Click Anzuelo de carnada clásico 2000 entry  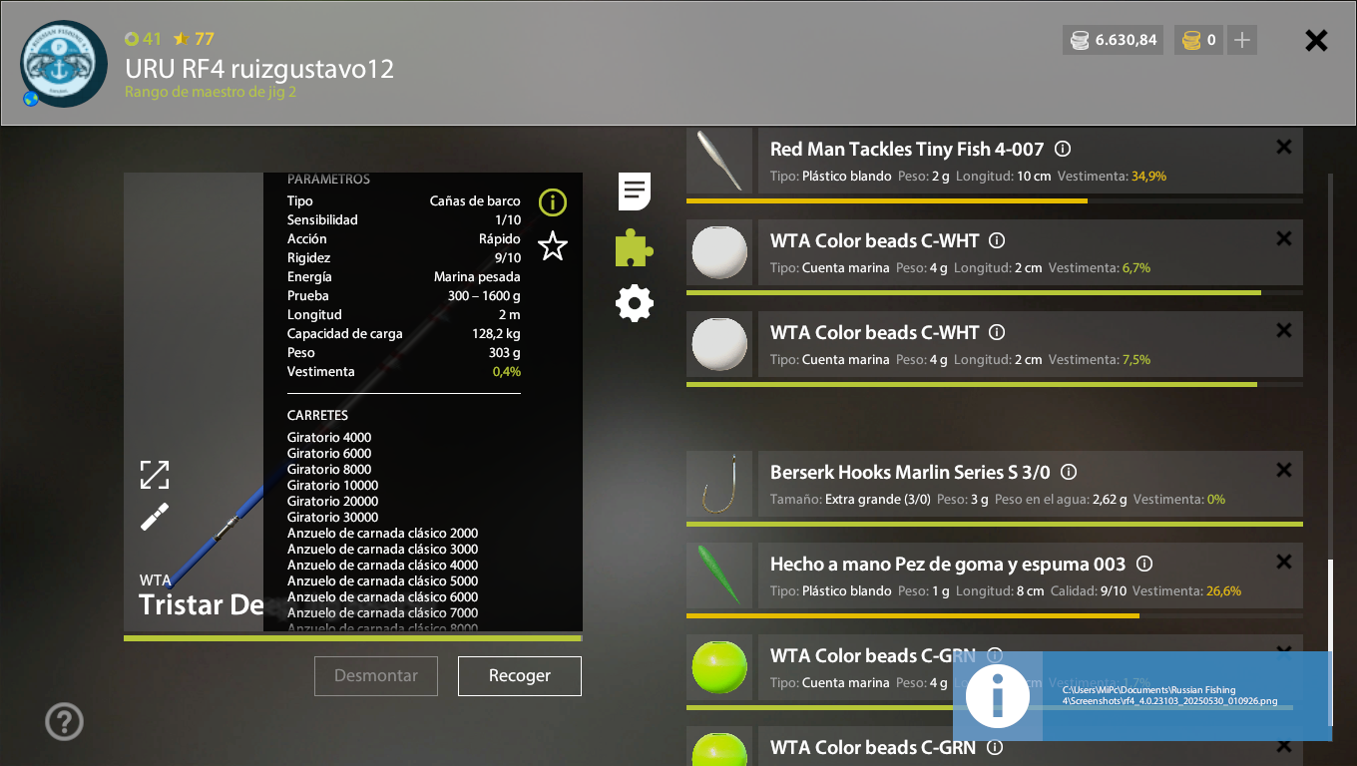pyautogui.click(x=383, y=533)
